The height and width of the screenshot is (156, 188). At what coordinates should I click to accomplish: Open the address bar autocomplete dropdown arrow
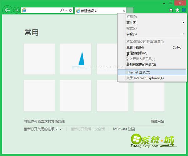coord(66,10)
